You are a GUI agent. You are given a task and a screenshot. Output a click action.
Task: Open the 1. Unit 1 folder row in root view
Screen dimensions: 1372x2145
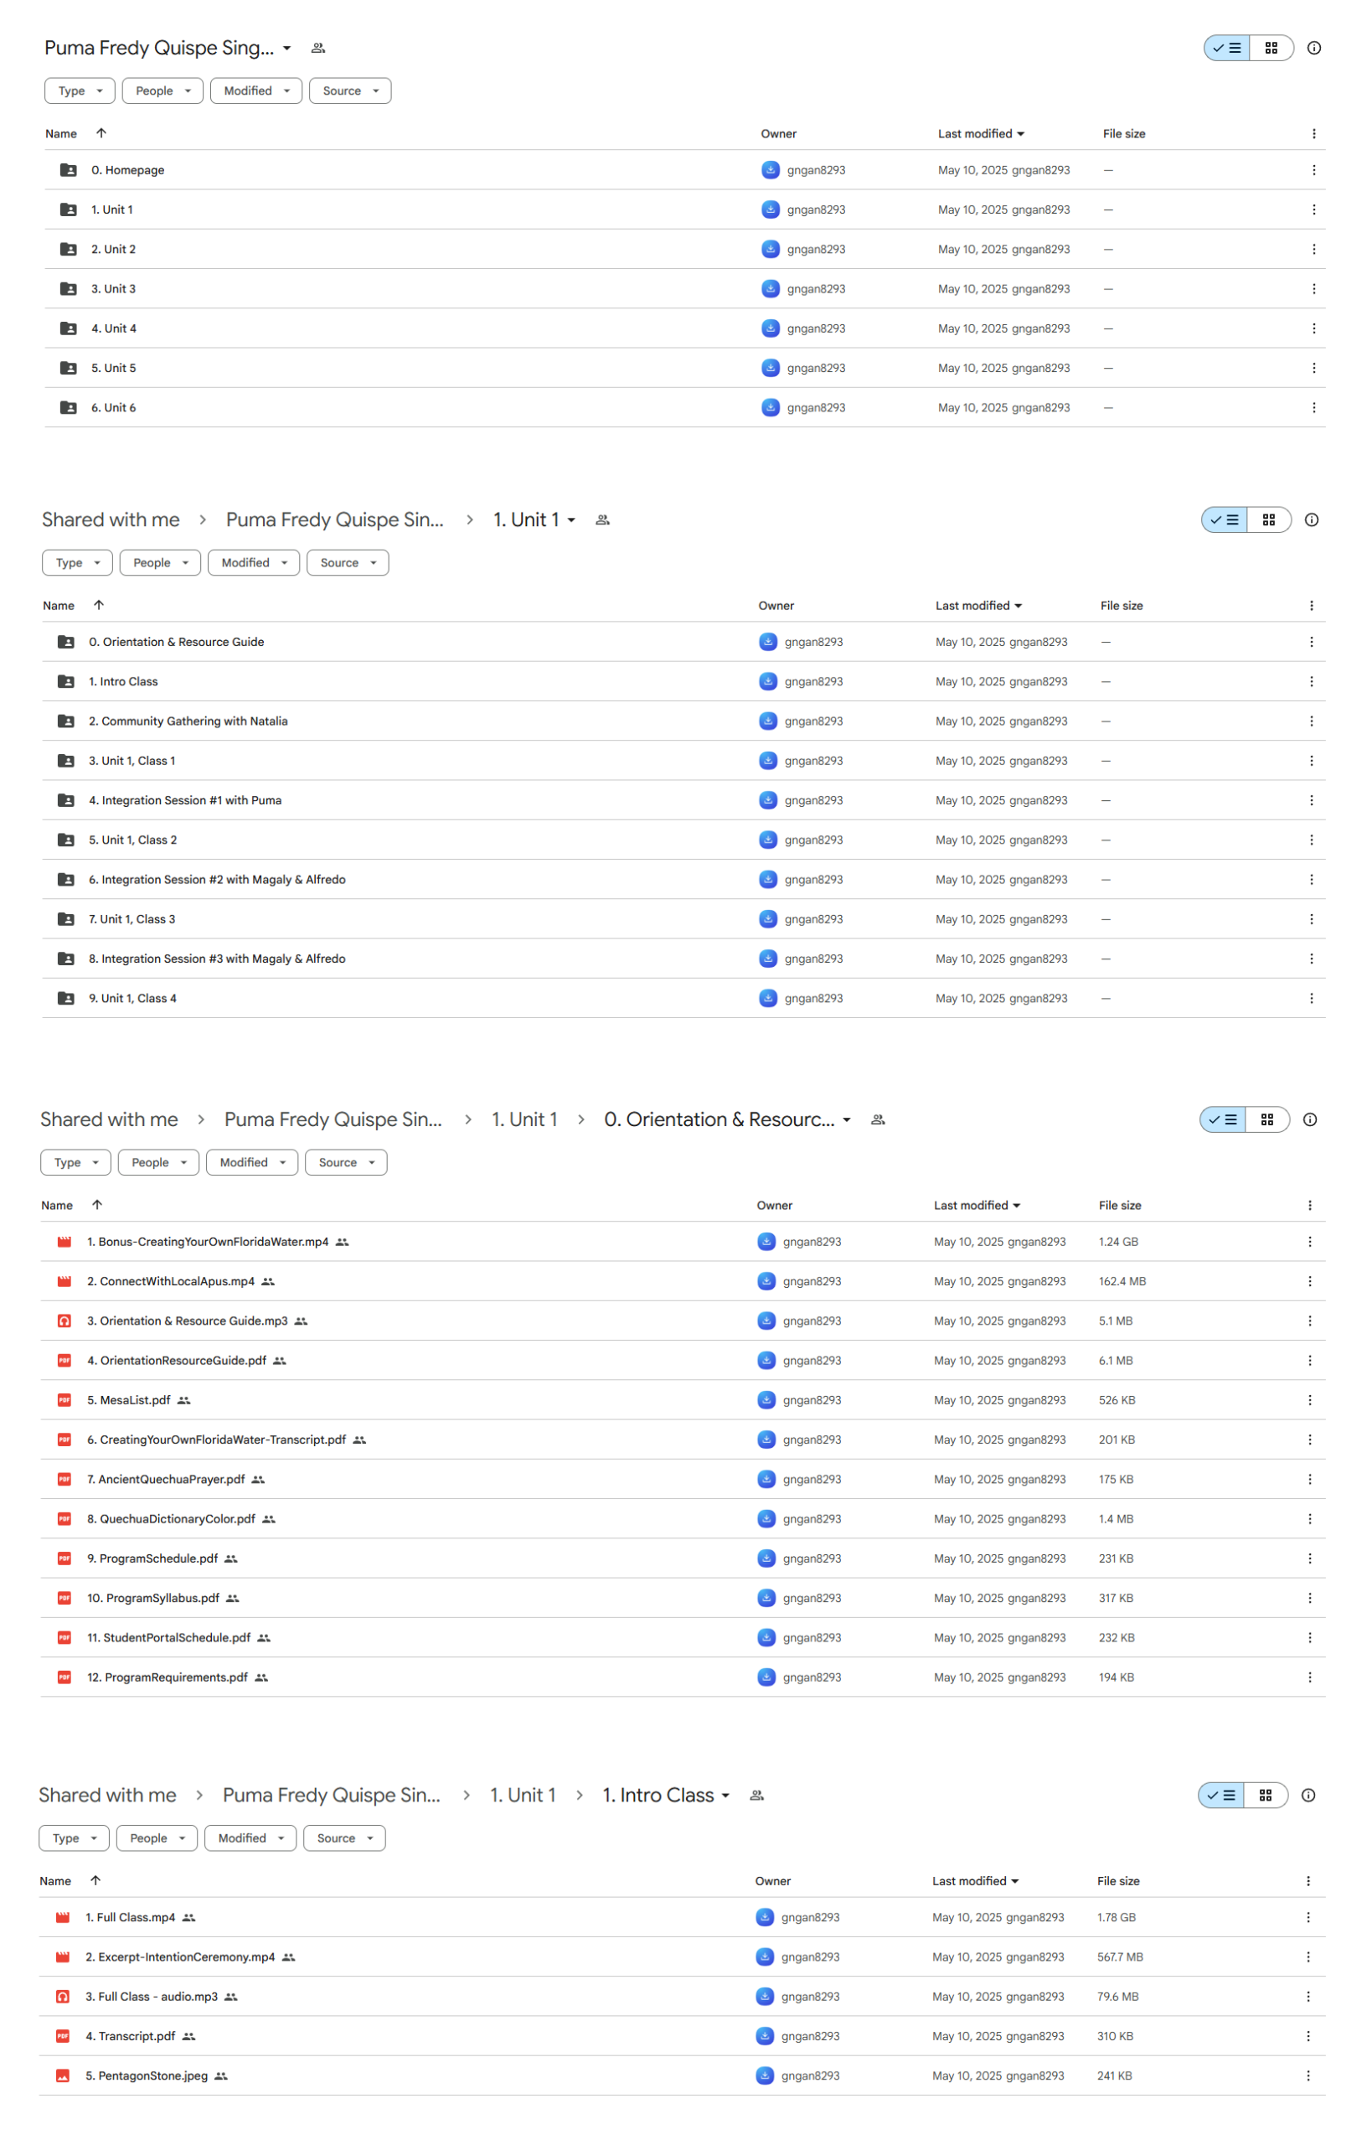pyautogui.click(x=685, y=209)
